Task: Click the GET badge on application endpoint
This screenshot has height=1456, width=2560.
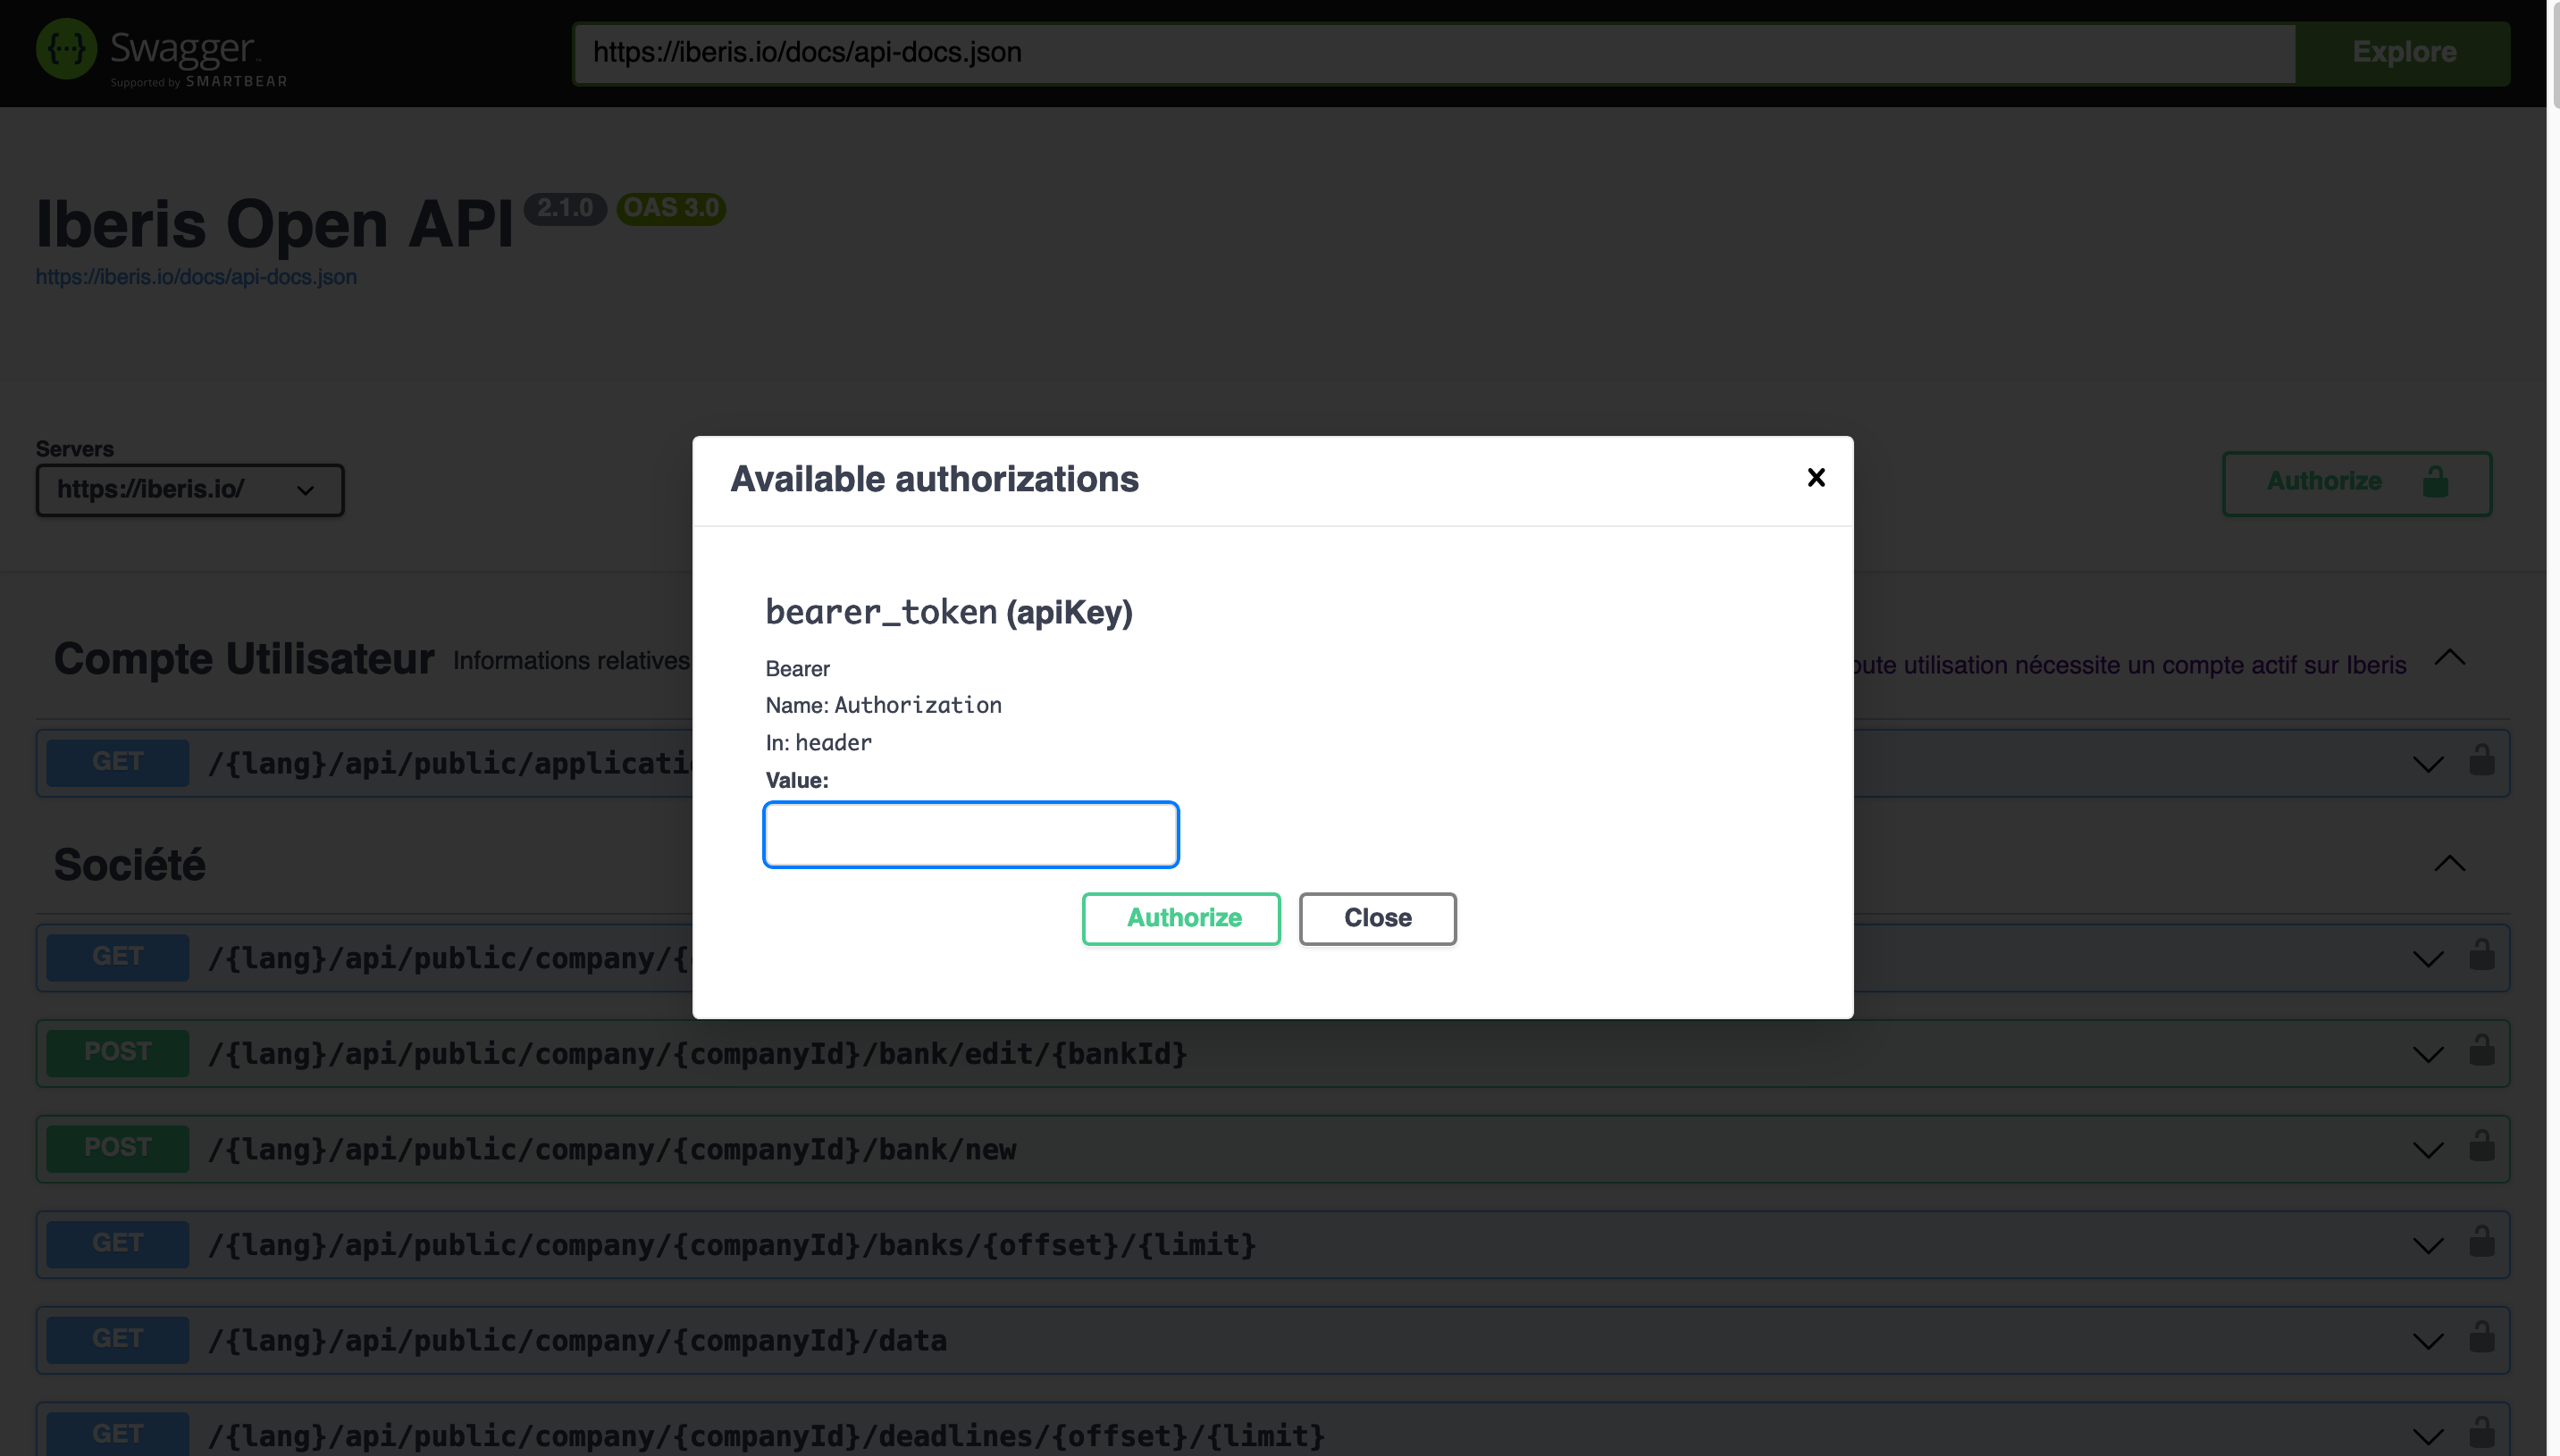Action: (118, 763)
